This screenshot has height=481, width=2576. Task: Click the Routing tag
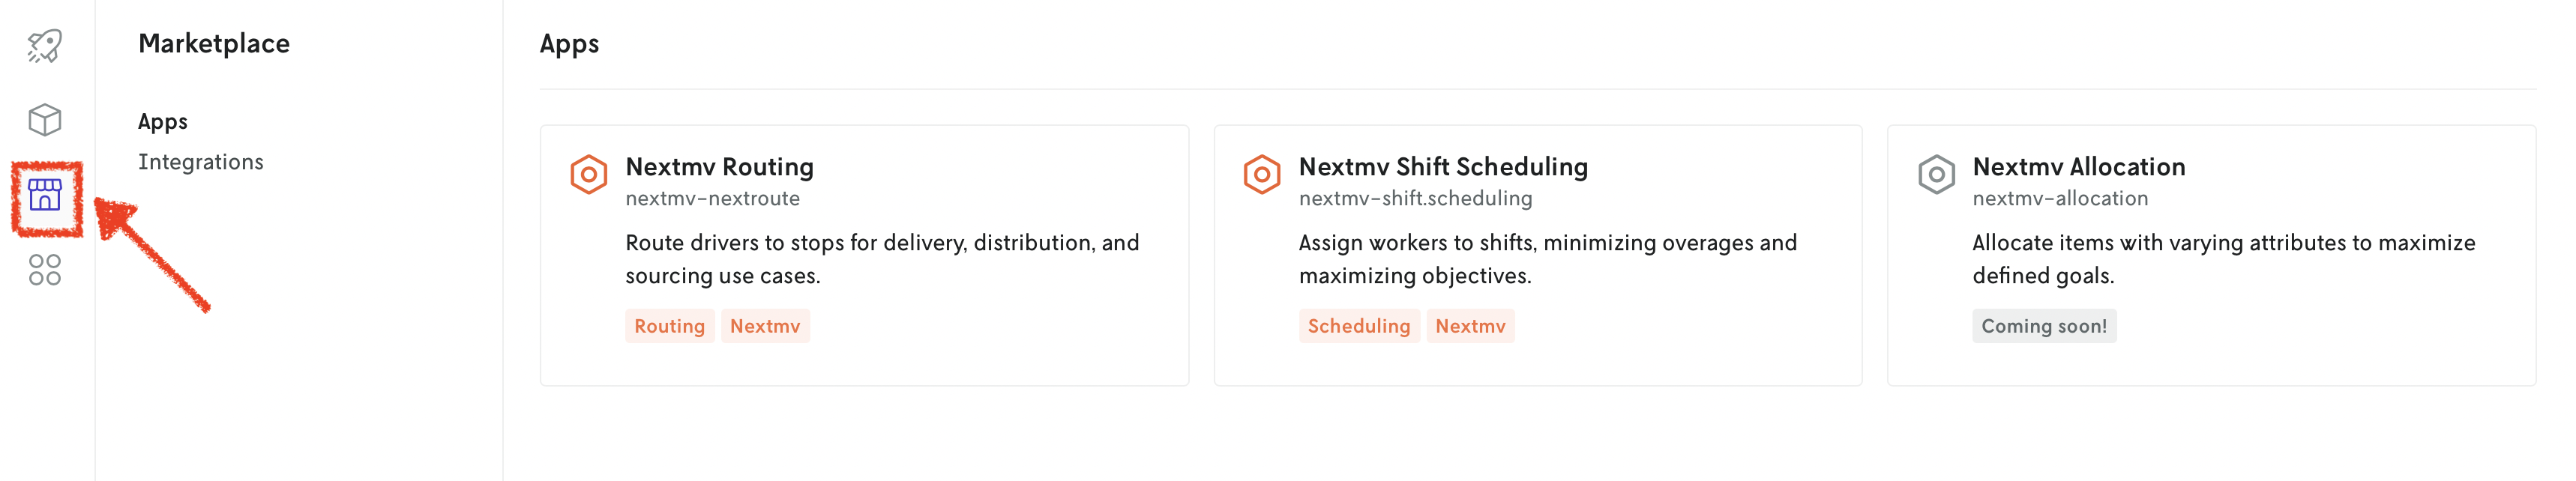669,326
